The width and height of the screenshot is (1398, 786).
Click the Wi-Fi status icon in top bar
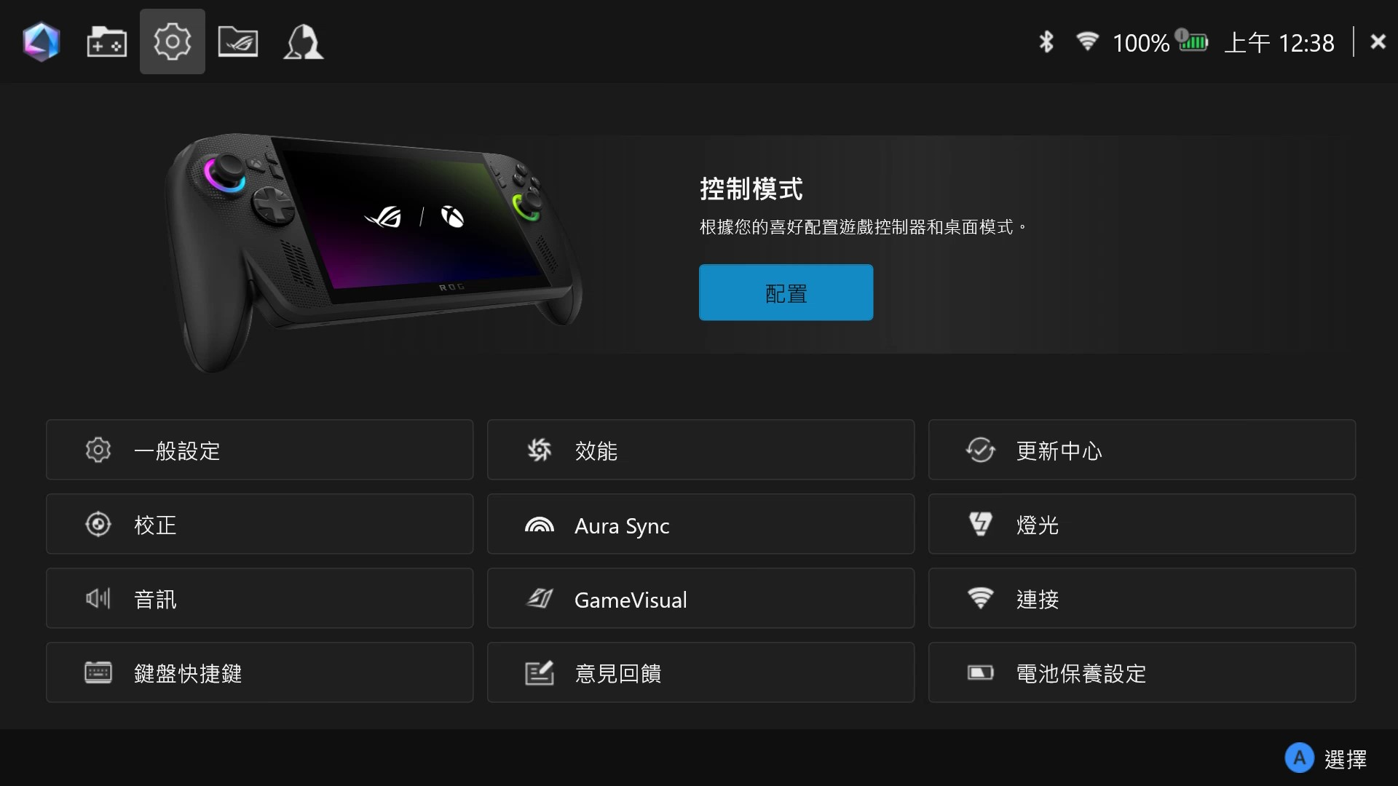point(1087,41)
